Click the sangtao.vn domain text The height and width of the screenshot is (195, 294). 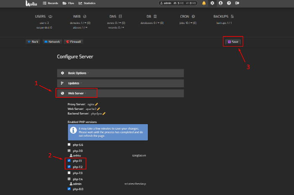click(139, 156)
